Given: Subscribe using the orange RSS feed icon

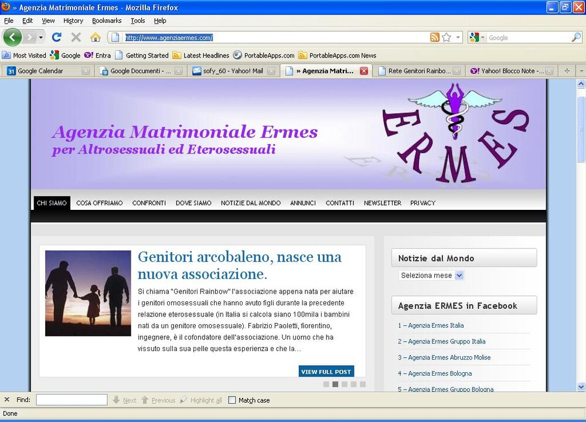Looking at the screenshot, I should [x=435, y=38].
